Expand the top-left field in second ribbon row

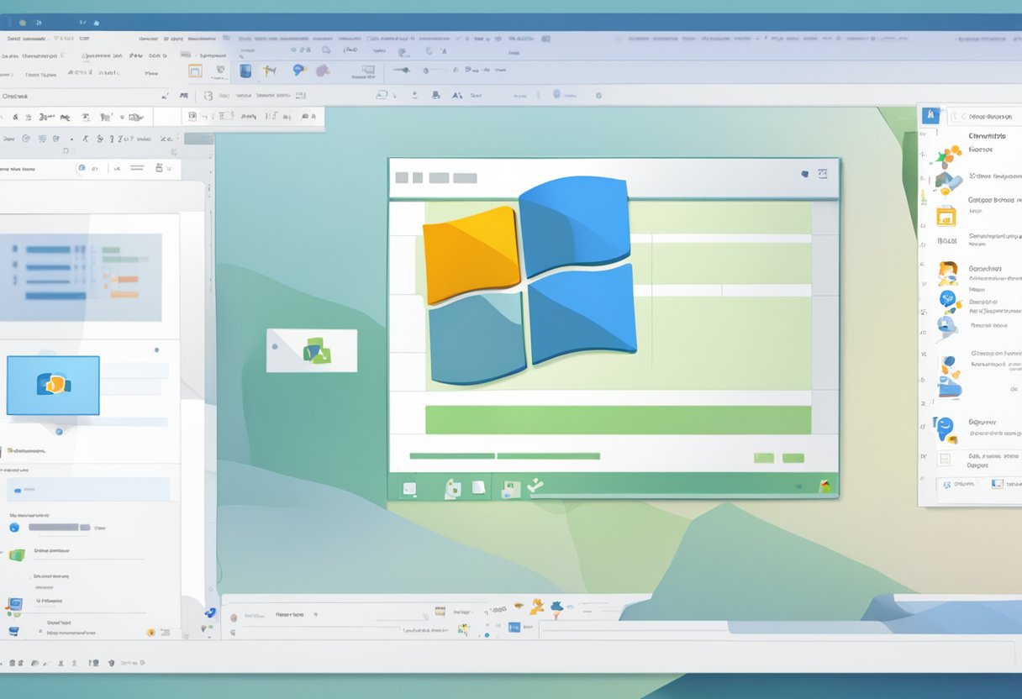(17, 97)
